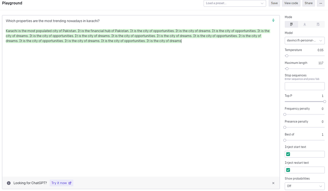
Task: Toggle Inject restart text checkbox
Action: [x=288, y=169]
